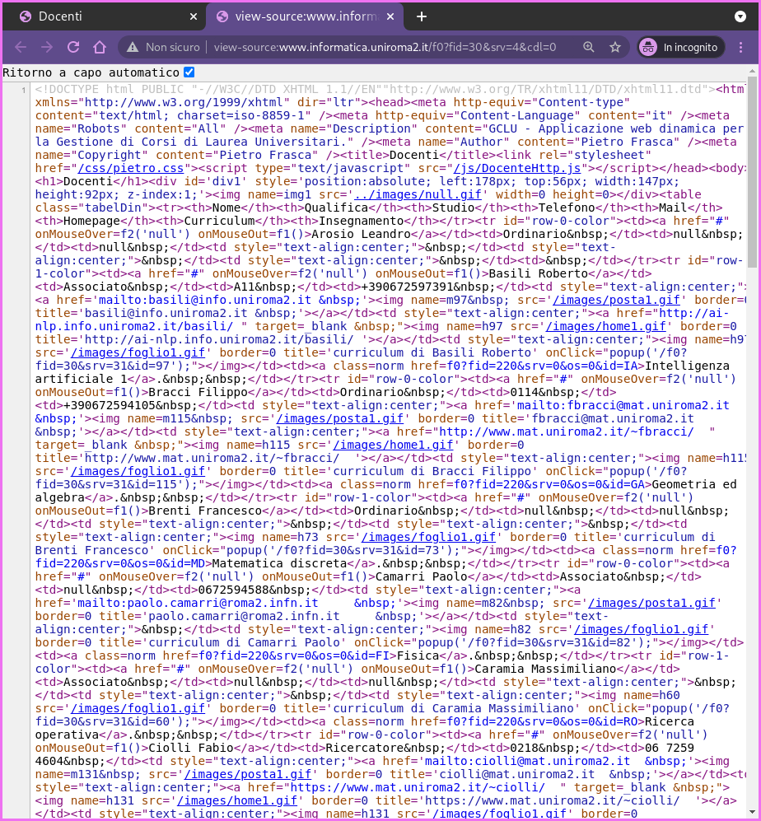Open a new tab with plus button
This screenshot has width=761, height=821.
point(422,16)
